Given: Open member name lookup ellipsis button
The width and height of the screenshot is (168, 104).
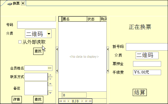Looking at the screenshot, I should coord(50,68).
